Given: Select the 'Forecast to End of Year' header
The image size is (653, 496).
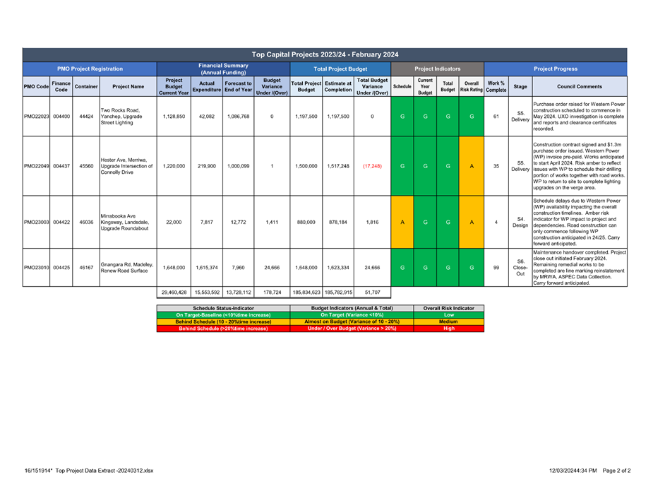Looking at the screenshot, I should [x=238, y=87].
